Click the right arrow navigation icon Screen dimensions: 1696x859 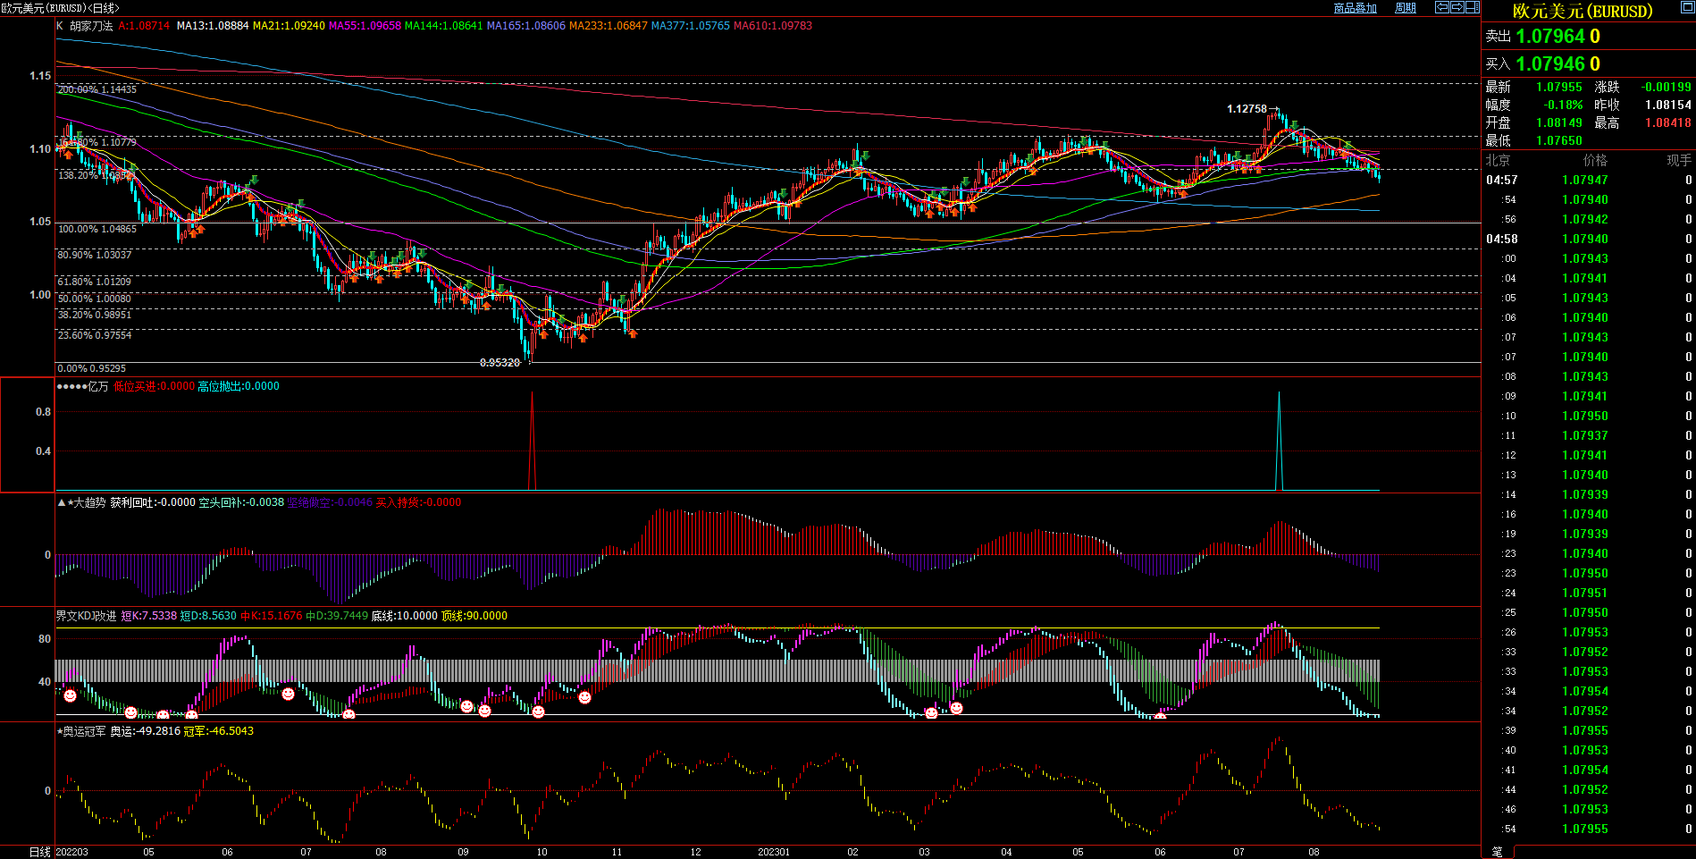tap(1457, 7)
